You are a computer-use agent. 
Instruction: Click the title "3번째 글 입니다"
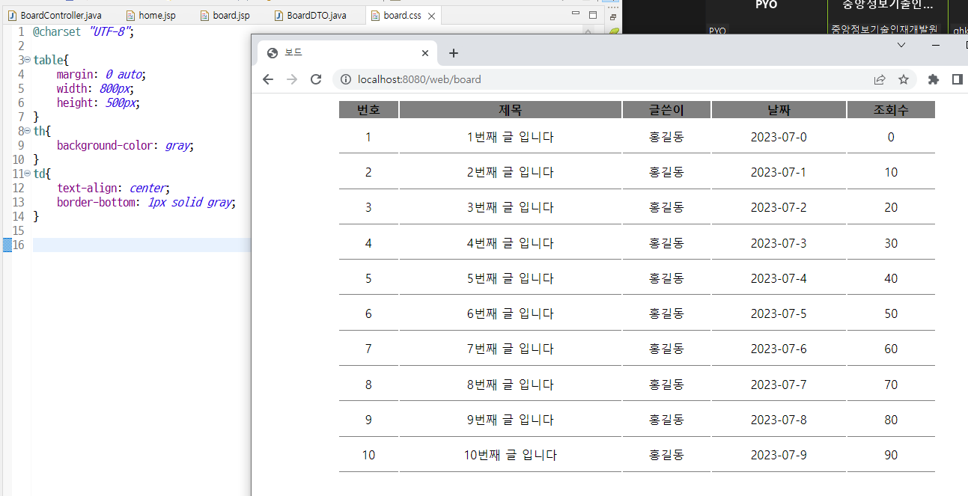point(511,207)
